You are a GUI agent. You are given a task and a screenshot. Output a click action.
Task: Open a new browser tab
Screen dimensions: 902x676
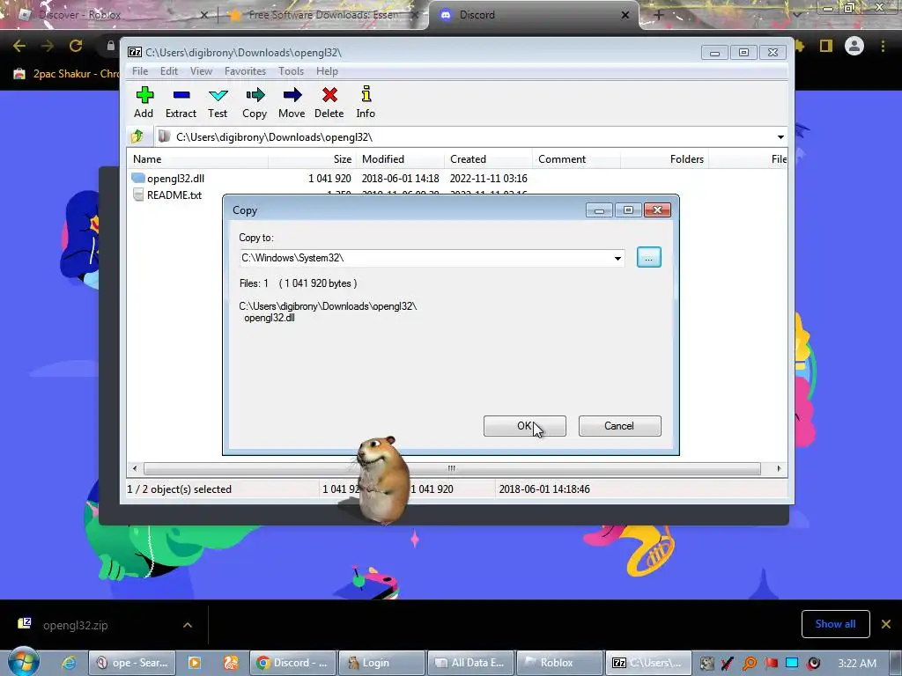pos(659,15)
